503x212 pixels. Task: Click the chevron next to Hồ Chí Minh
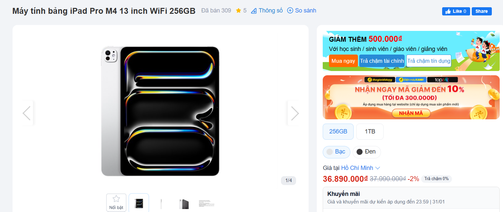(378, 168)
